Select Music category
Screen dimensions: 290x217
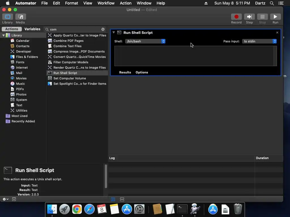(x=20, y=84)
